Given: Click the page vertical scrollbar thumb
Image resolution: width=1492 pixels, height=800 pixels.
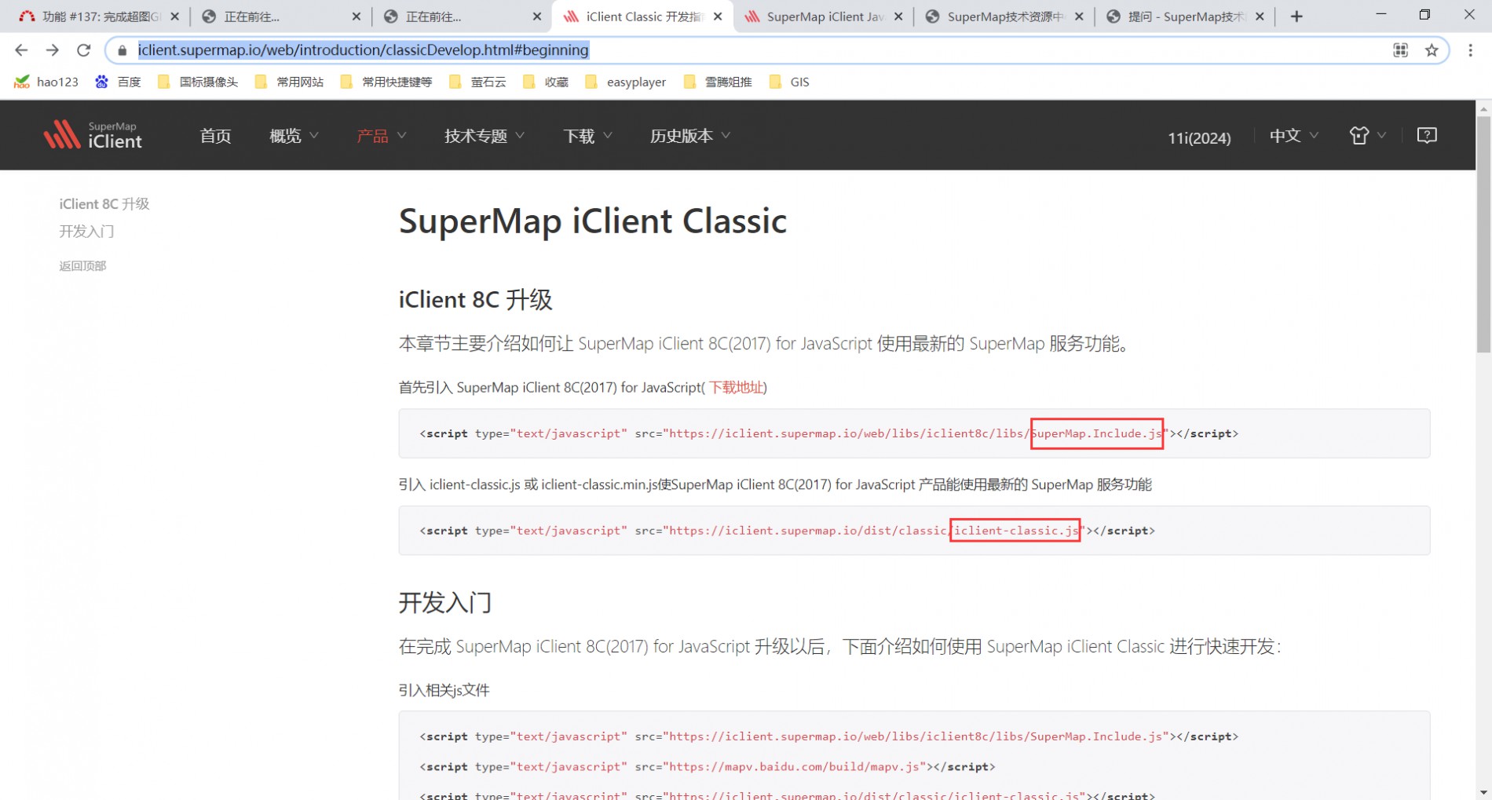Looking at the screenshot, I should (x=1483, y=234).
